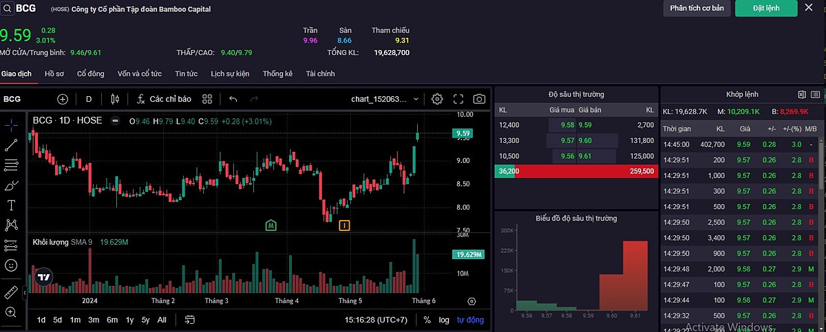Select the text annotation tool

(x=11, y=205)
